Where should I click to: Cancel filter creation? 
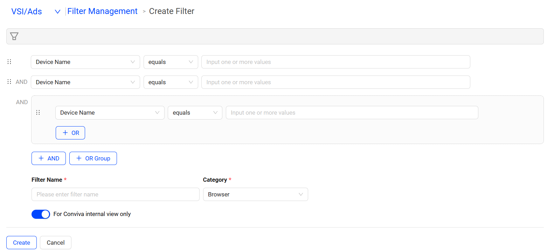point(56,243)
